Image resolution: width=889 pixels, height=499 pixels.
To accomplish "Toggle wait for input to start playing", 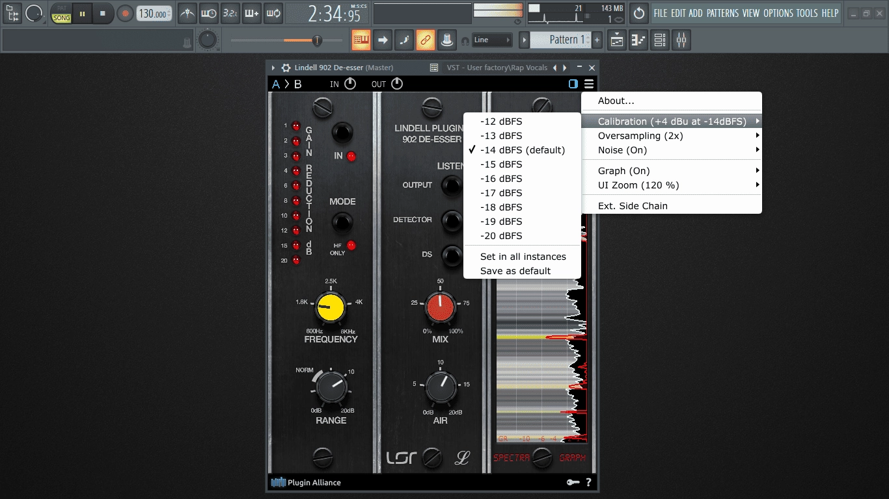I will click(208, 13).
